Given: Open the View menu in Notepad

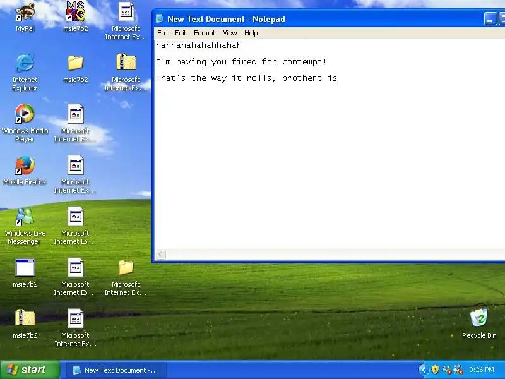Looking at the screenshot, I should coord(230,33).
